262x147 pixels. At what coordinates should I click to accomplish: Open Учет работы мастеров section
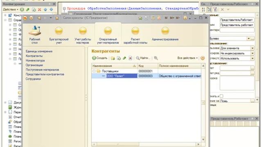[x=83, y=36]
